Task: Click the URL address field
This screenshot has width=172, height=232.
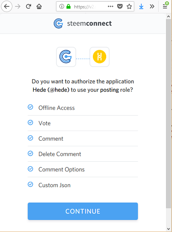Action: pyautogui.click(x=89, y=6)
